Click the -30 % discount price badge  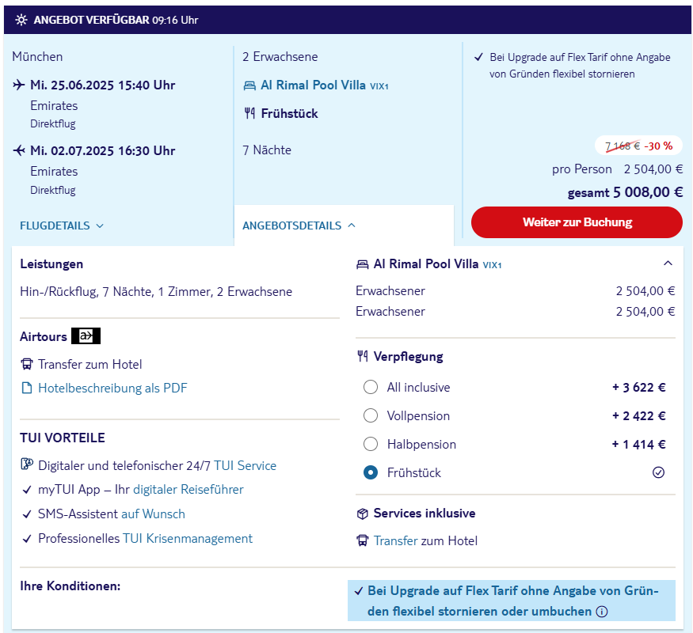[x=638, y=146]
